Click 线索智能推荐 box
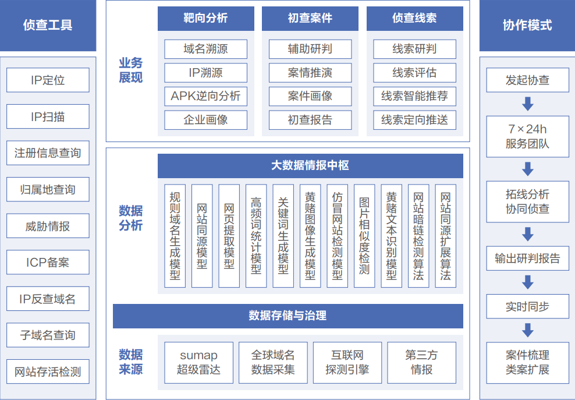Viewport: 575px width, 400px height. click(414, 96)
